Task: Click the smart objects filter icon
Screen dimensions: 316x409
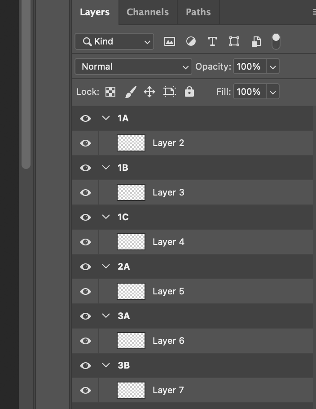Action: 255,41
